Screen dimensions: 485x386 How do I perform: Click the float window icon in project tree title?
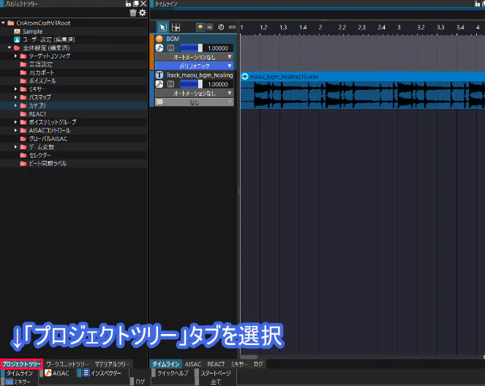136,4
